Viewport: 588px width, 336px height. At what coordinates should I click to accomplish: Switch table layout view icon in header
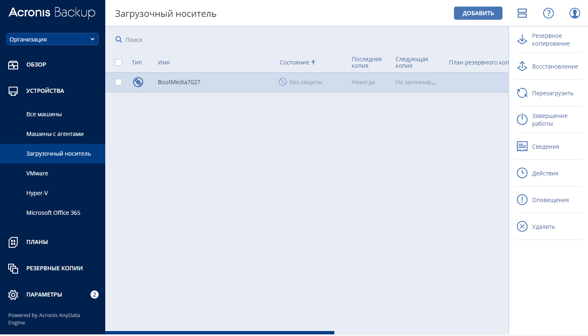[x=522, y=13]
